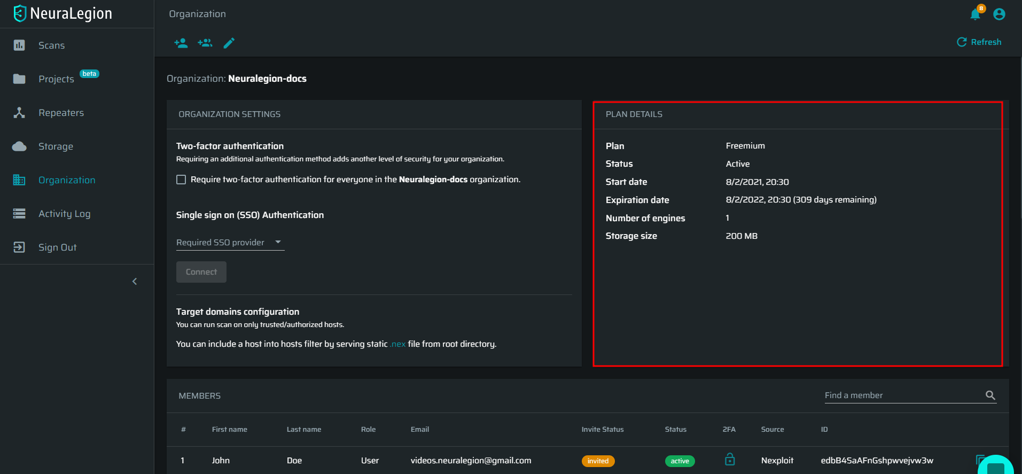The image size is (1022, 474).
Task: Click videos.neuralegion@gmail.com email cell
Action: point(471,461)
